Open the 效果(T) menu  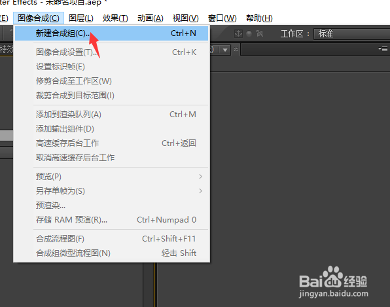(x=115, y=18)
